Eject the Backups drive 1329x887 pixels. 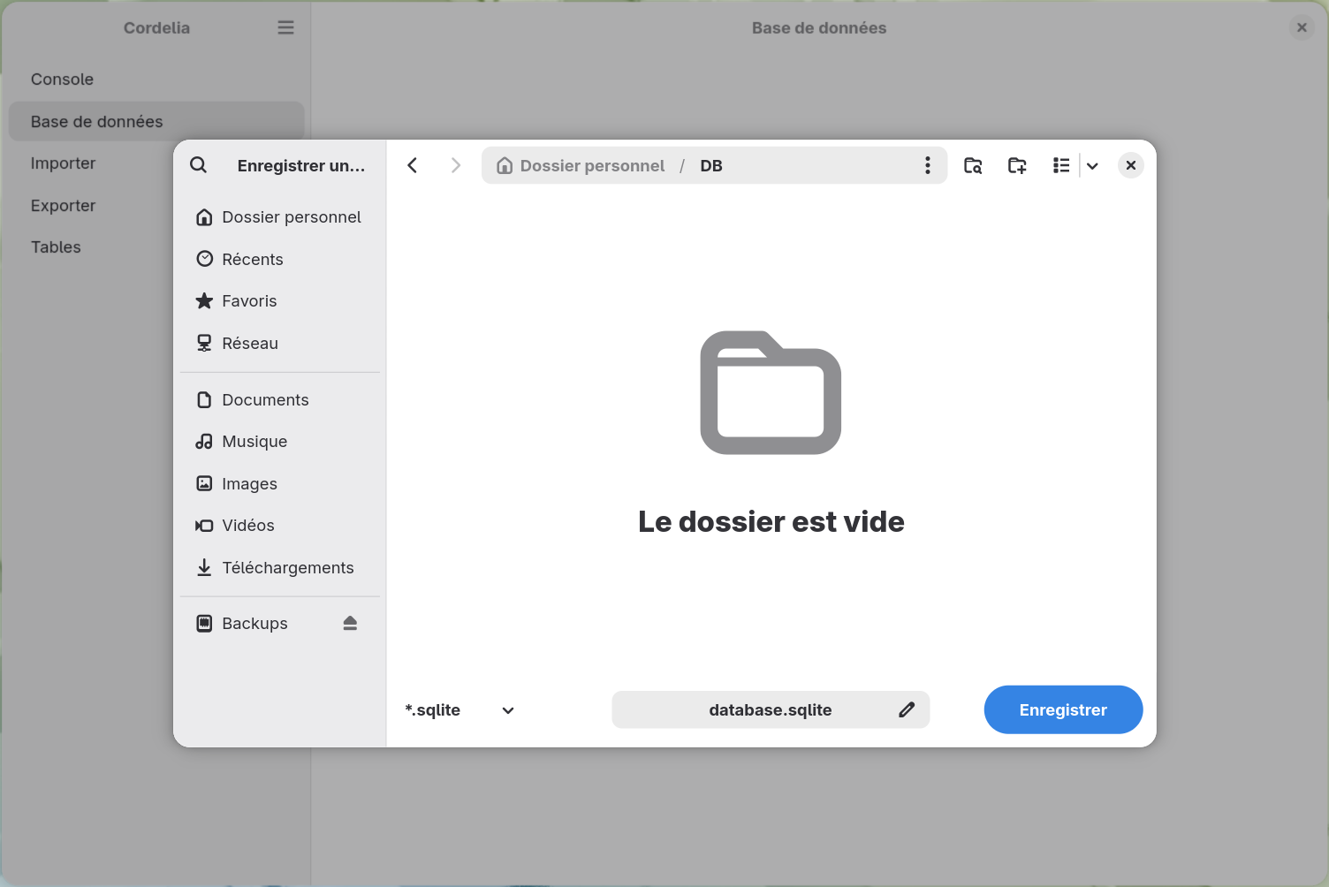(x=350, y=624)
